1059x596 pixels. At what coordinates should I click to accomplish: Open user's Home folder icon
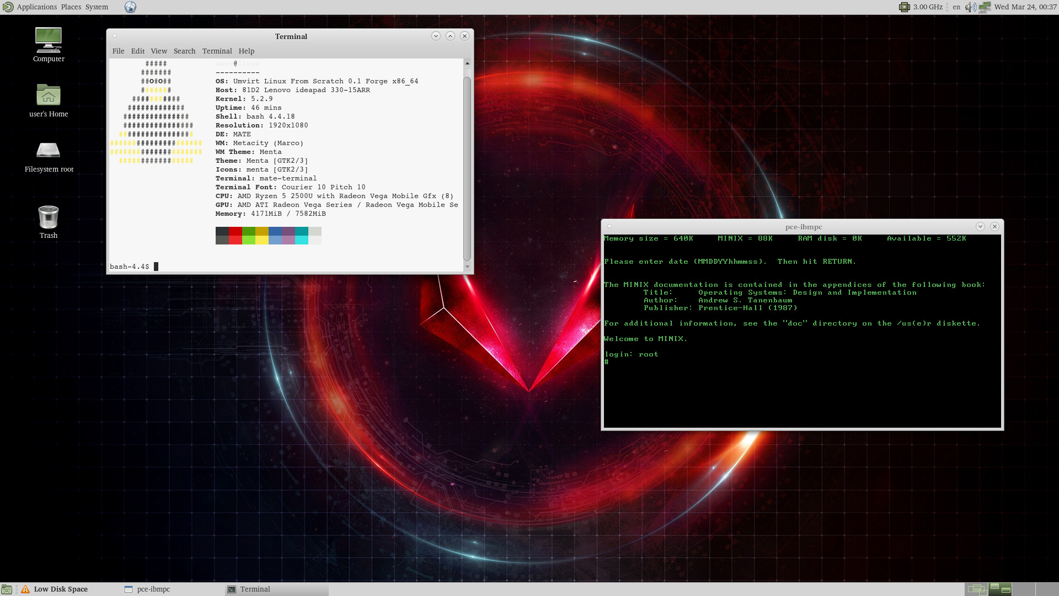tap(49, 95)
